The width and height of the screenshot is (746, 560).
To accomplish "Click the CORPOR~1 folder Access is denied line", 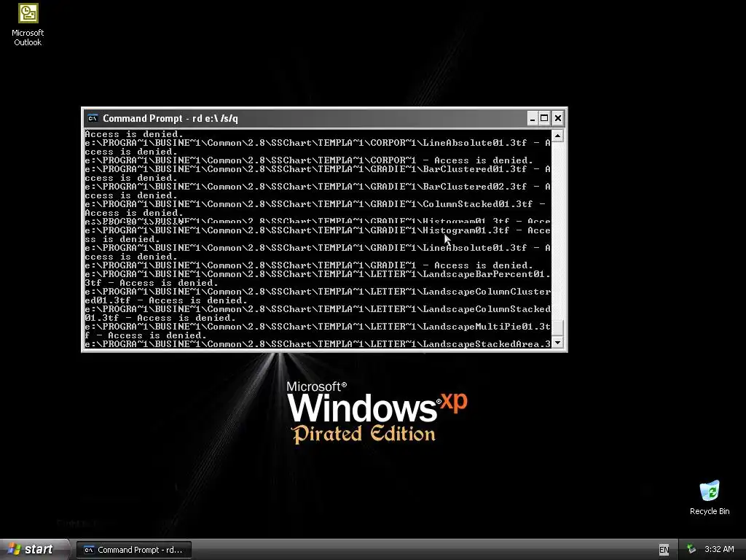I will [309, 160].
